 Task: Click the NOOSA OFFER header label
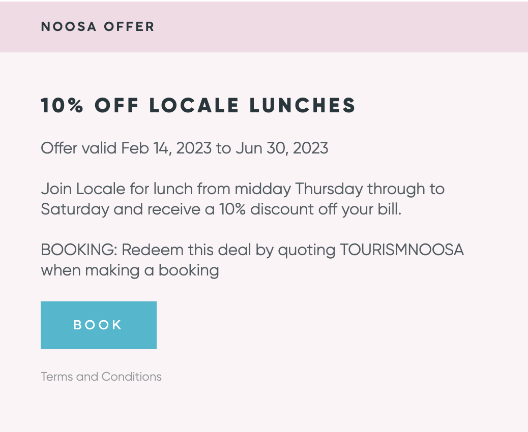click(98, 26)
